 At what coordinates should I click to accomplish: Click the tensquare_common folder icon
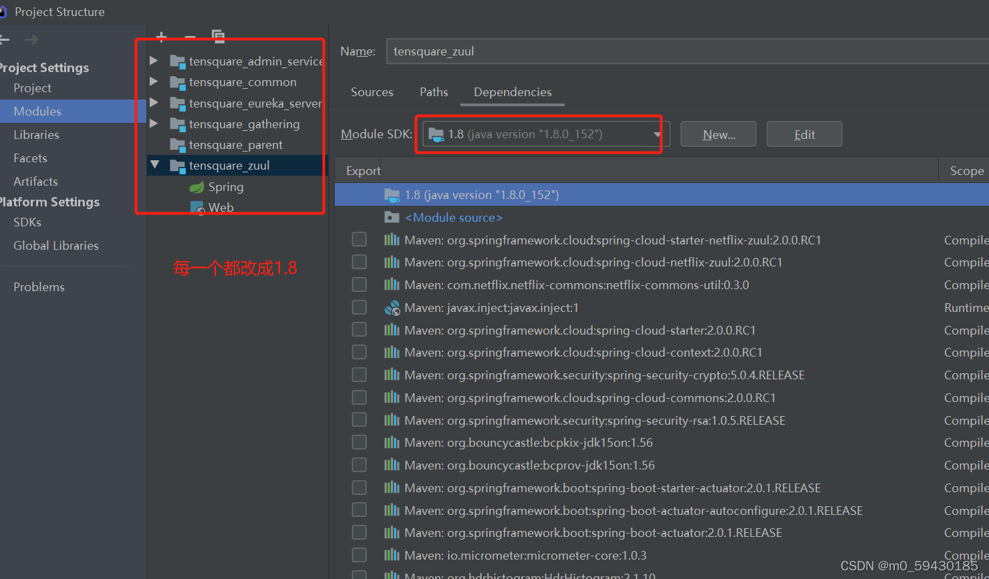177,82
